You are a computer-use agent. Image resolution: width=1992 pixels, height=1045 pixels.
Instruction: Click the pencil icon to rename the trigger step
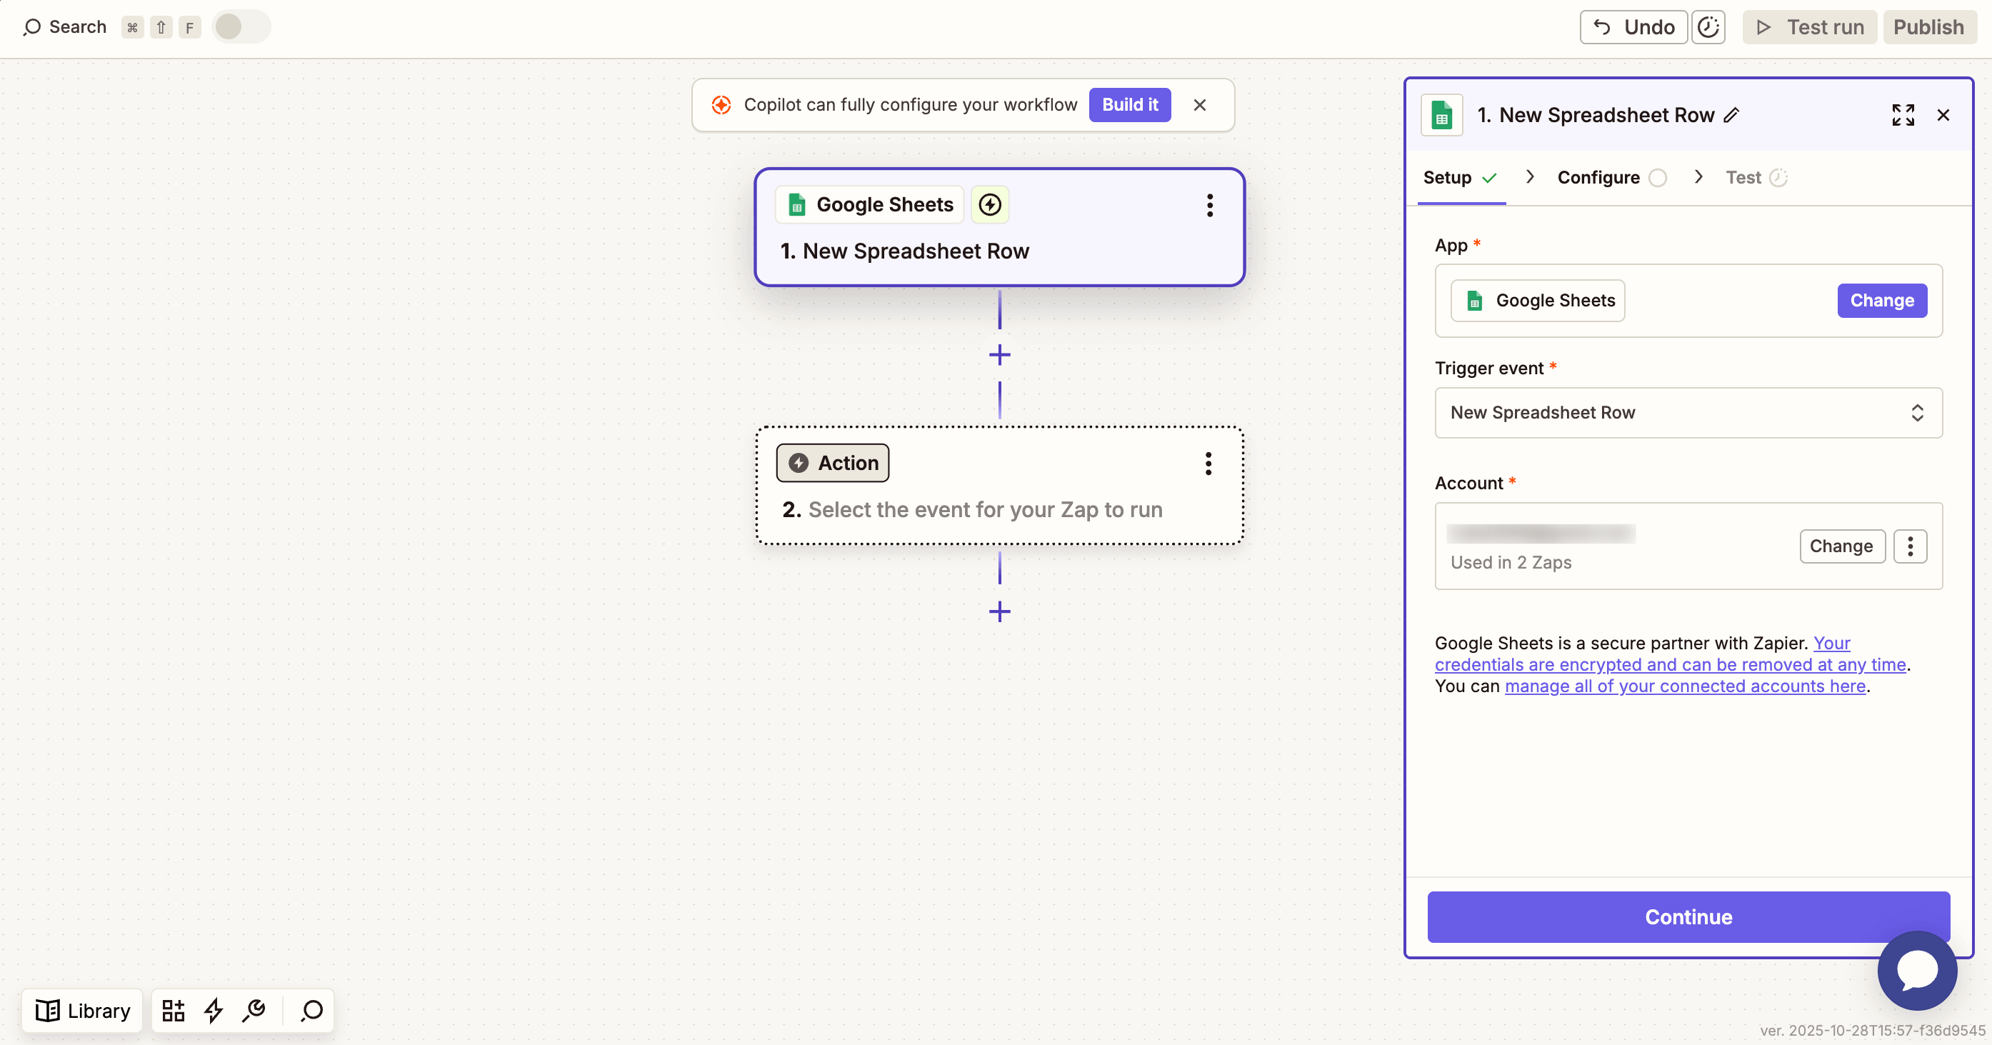click(x=1732, y=114)
